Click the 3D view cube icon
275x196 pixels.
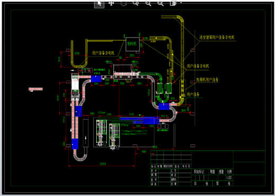coord(173,3)
